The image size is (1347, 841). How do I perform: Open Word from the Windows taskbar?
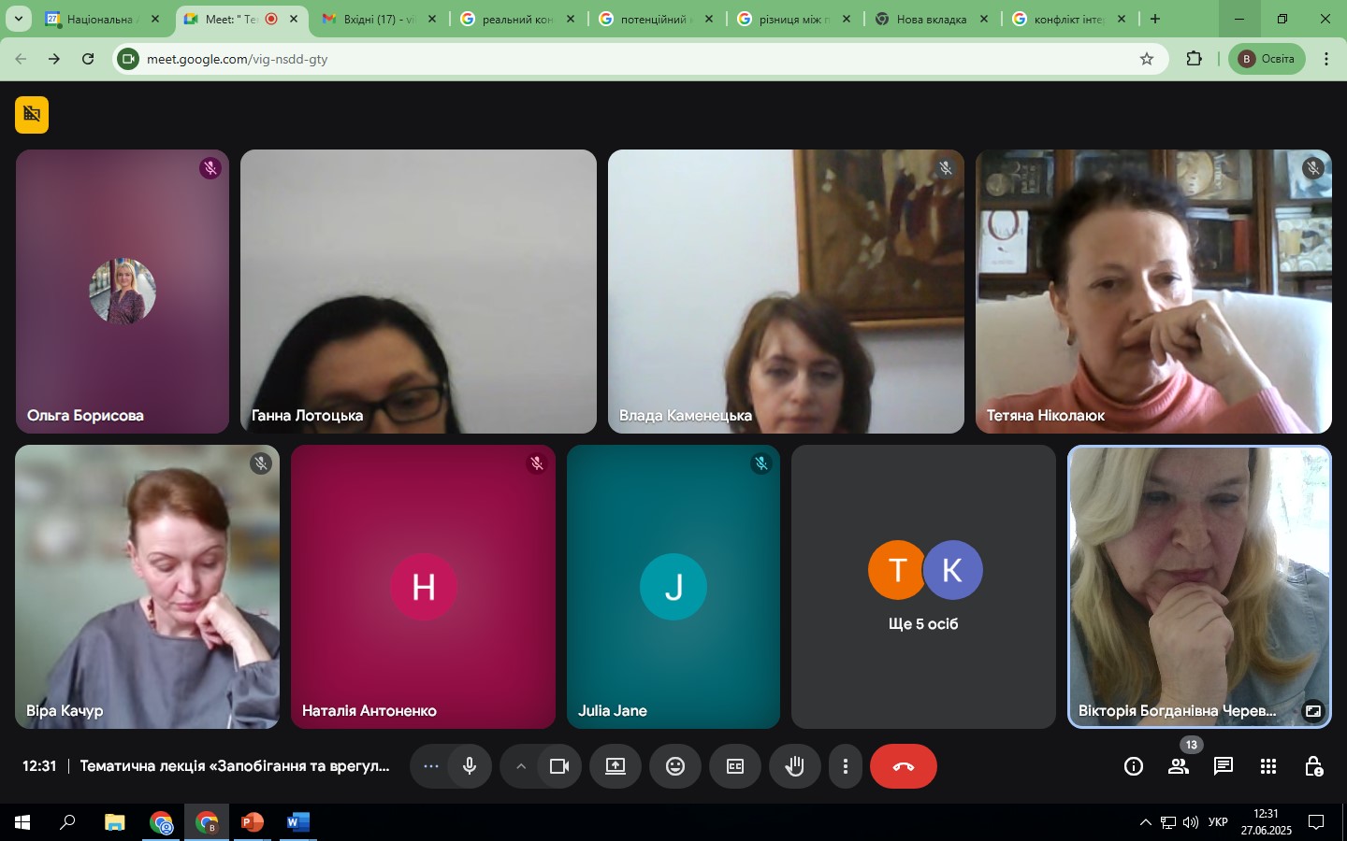(x=297, y=822)
